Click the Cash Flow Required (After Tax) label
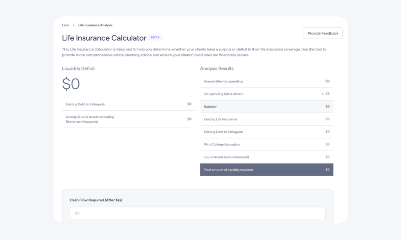401x240 pixels. click(x=96, y=200)
